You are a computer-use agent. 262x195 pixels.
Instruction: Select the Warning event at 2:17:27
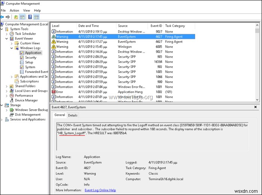point(123,42)
